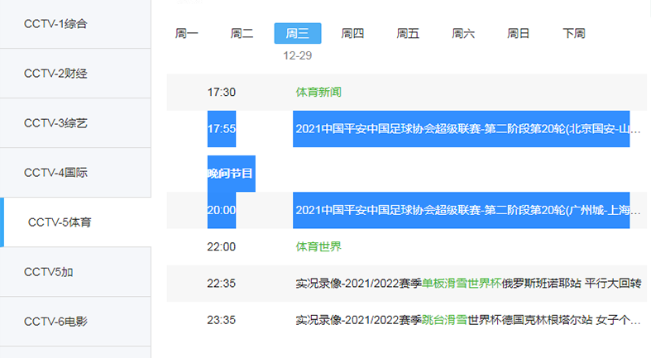The width and height of the screenshot is (651, 358).
Task: Open the 北京国安 match program at 17:55
Action: coord(462,129)
